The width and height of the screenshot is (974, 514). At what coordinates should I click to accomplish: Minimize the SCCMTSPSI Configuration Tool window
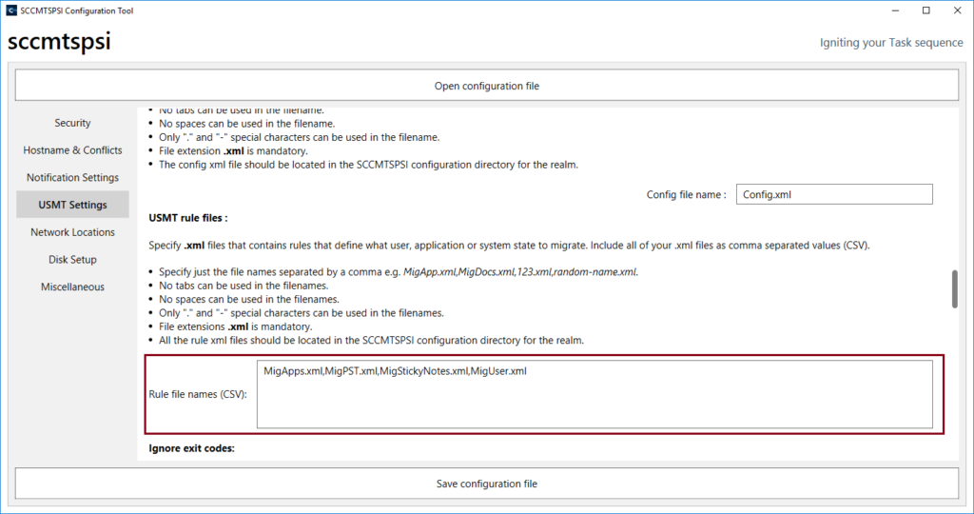pyautogui.click(x=895, y=10)
